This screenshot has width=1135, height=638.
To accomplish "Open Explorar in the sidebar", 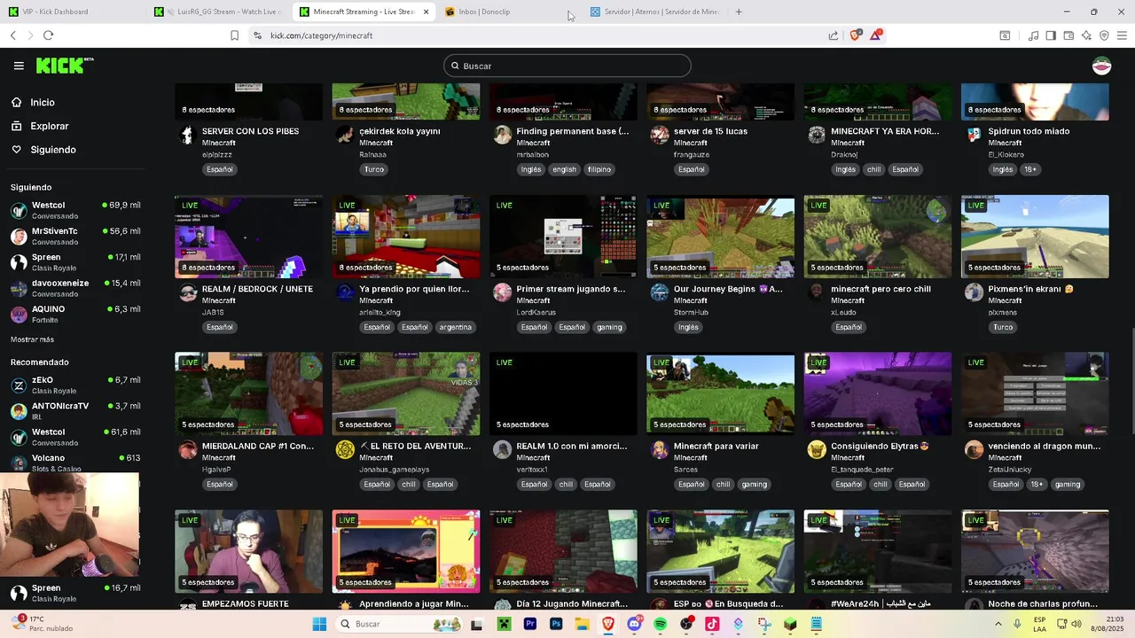I will click(x=50, y=126).
